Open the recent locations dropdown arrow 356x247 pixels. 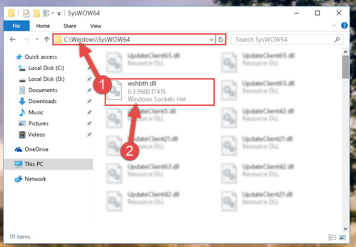[x=37, y=39]
